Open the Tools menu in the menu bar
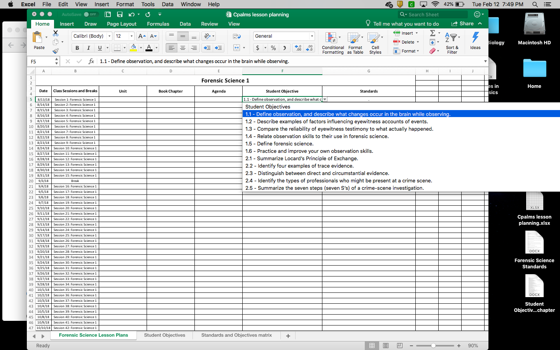This screenshot has height=350, width=560. pos(148,4)
